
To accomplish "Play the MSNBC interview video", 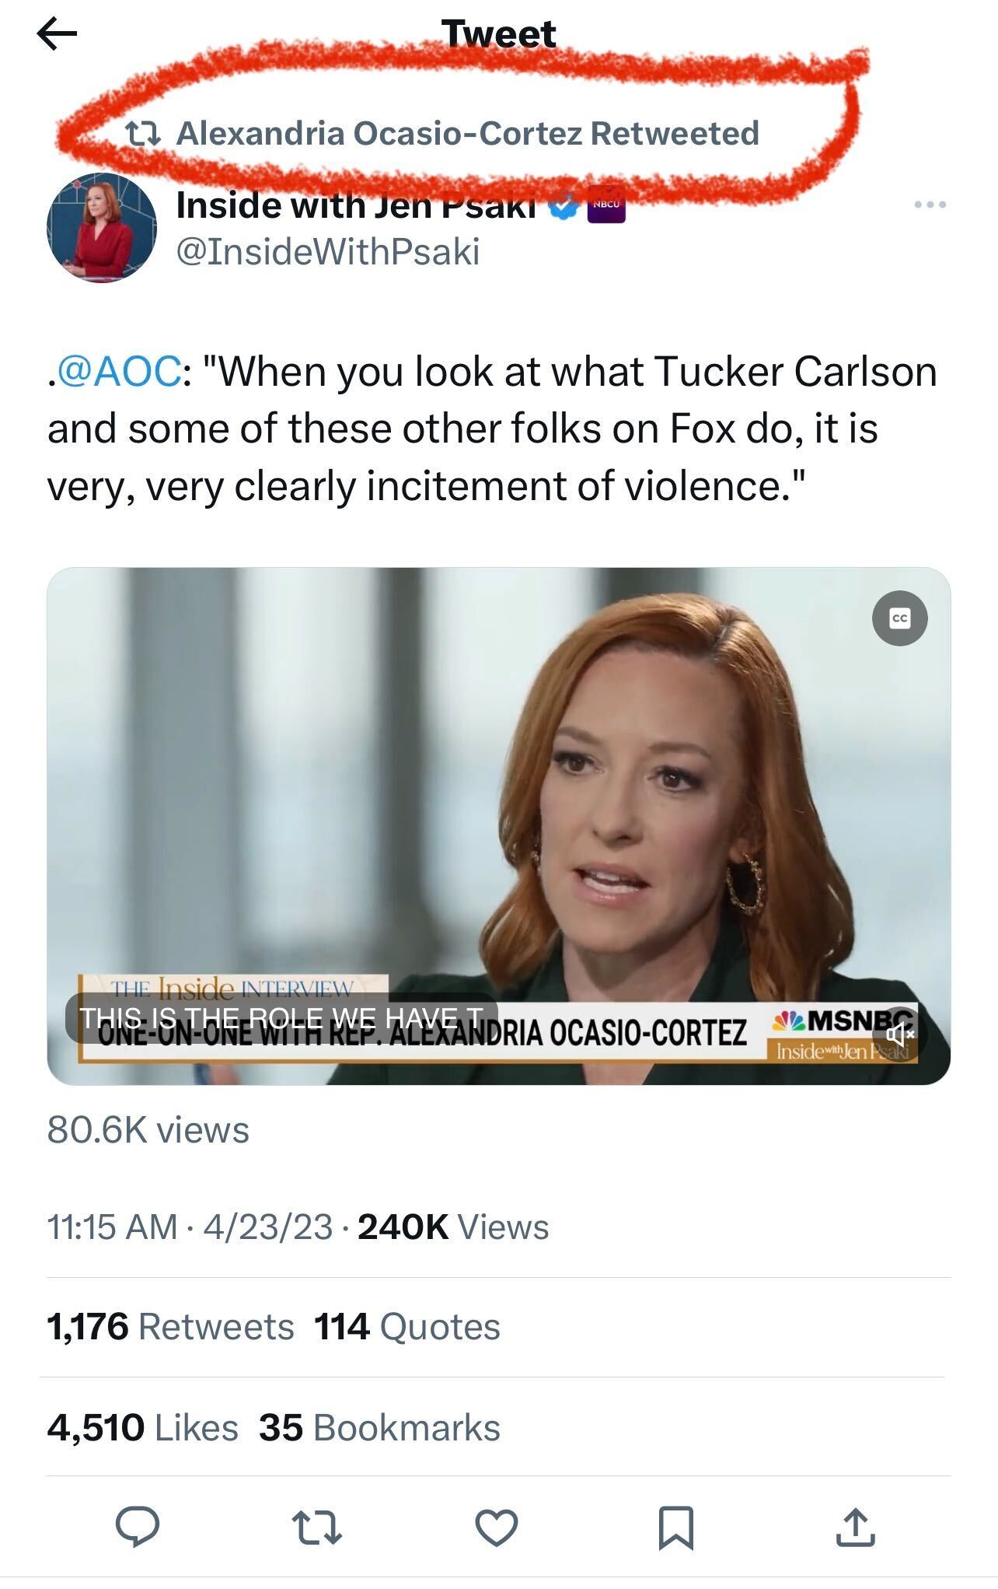I will pyautogui.click(x=498, y=826).
